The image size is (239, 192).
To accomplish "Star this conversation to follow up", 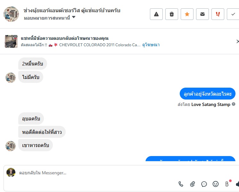I will (x=187, y=14).
